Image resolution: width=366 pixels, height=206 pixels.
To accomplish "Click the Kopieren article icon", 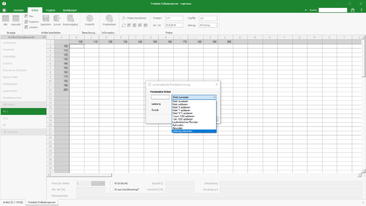I will [x=27, y=22].
